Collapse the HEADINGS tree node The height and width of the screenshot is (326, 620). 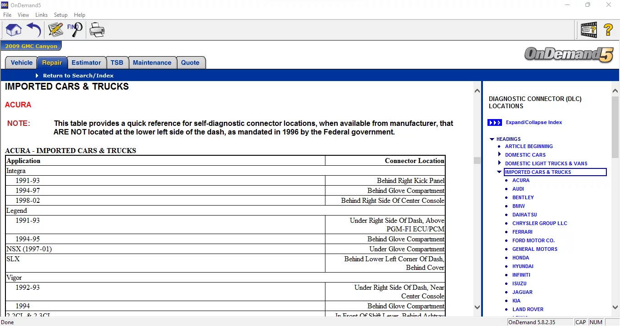(492, 139)
